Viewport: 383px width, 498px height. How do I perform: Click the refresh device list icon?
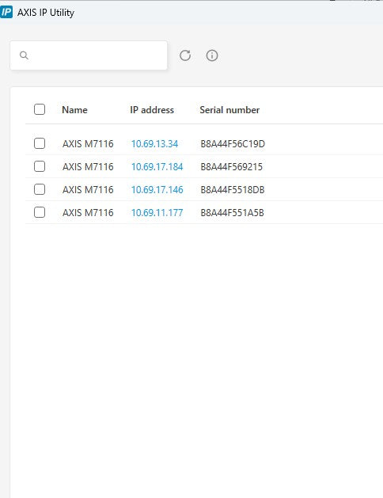185,55
